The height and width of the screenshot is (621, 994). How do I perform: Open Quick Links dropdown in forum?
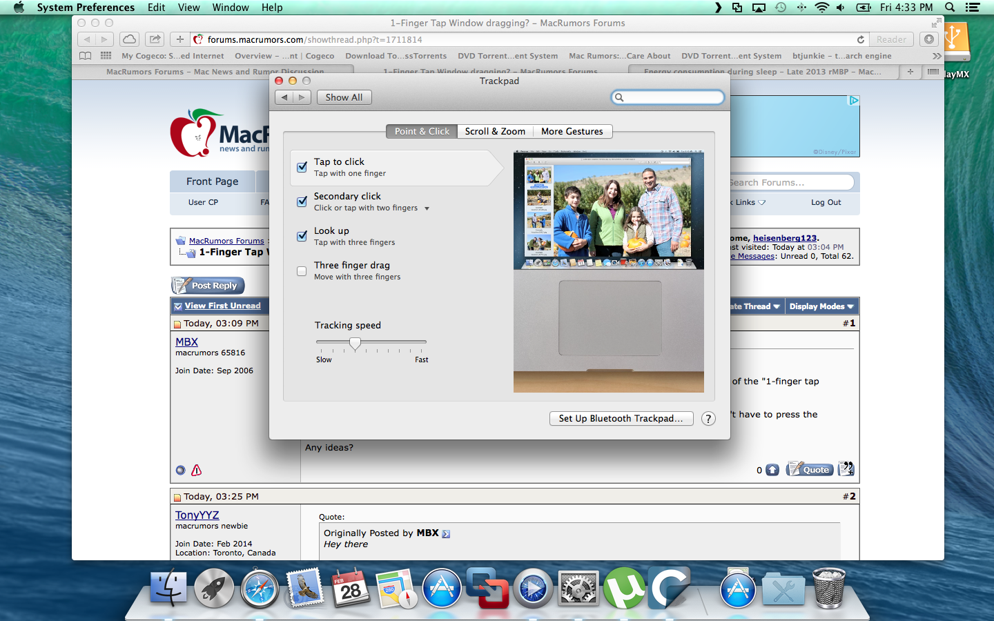pos(748,202)
